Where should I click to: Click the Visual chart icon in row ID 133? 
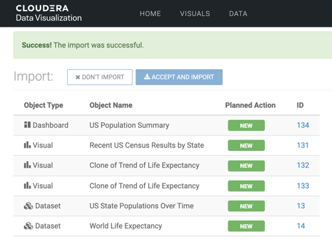tap(27, 185)
